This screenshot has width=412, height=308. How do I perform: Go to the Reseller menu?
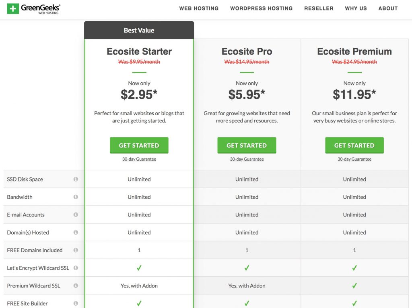[319, 8]
